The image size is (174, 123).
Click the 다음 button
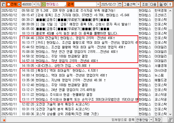coord(153,4)
